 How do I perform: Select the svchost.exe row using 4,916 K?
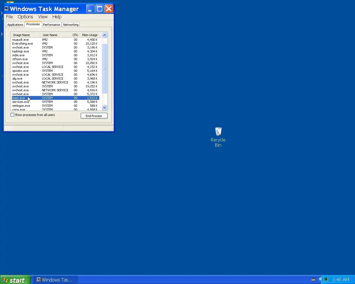click(x=55, y=90)
